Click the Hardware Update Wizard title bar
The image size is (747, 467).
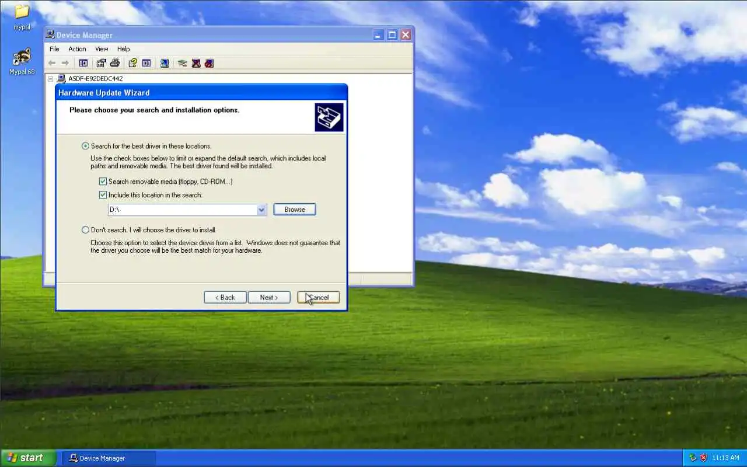201,92
